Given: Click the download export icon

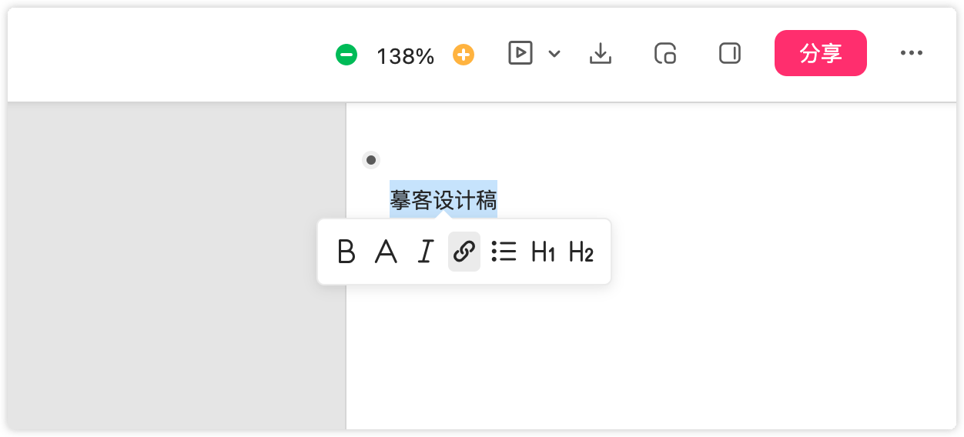Looking at the screenshot, I should (601, 53).
